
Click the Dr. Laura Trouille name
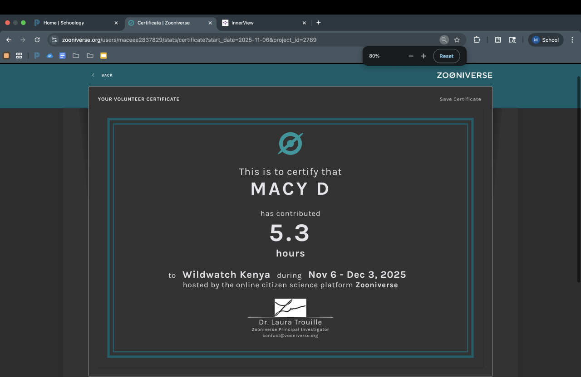(290, 322)
